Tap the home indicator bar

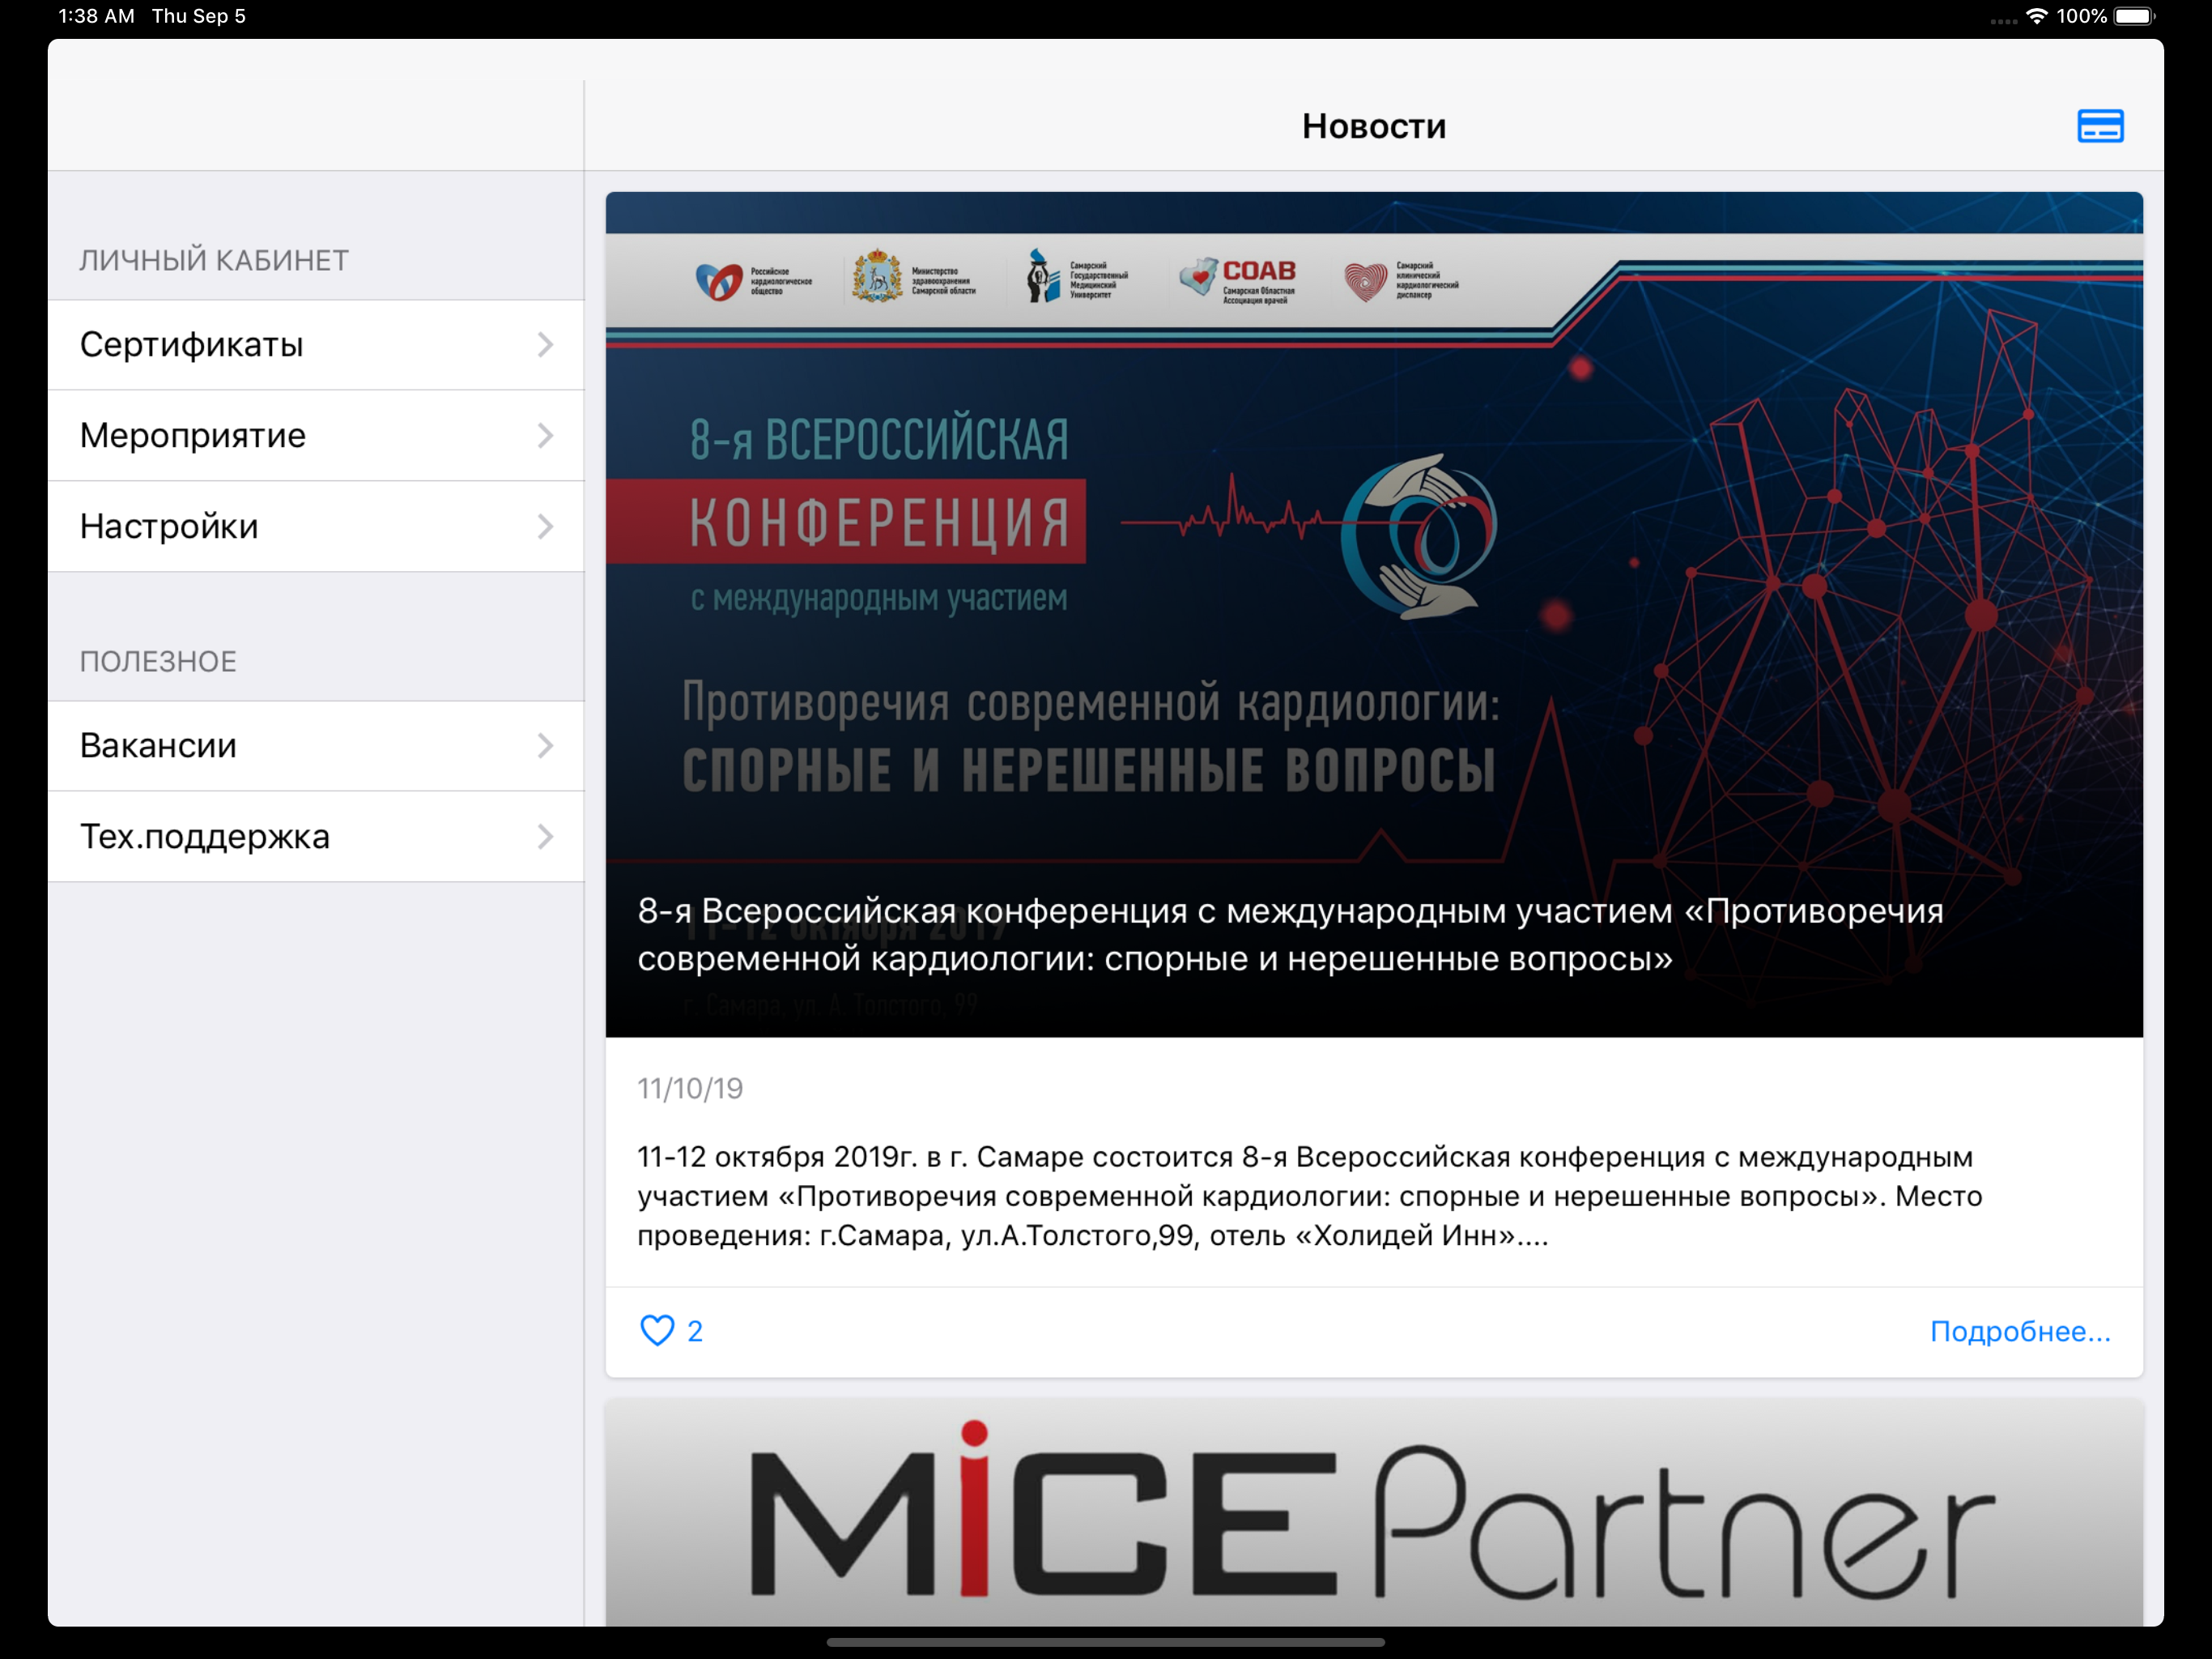(x=1106, y=1642)
